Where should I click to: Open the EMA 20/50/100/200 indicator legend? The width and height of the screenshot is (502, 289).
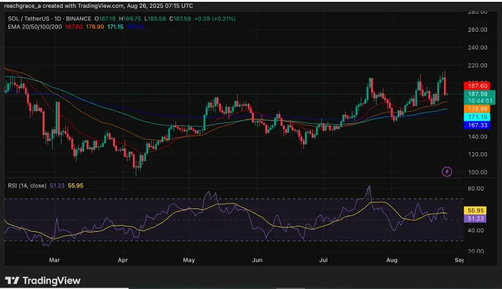tap(35, 27)
